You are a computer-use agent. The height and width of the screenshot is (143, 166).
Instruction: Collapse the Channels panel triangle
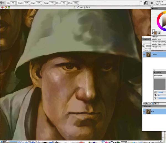[x=143, y=106]
